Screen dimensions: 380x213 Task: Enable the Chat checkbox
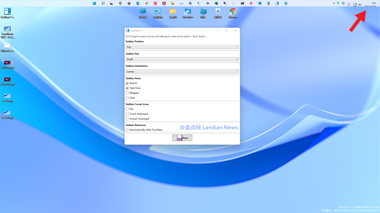click(x=127, y=98)
